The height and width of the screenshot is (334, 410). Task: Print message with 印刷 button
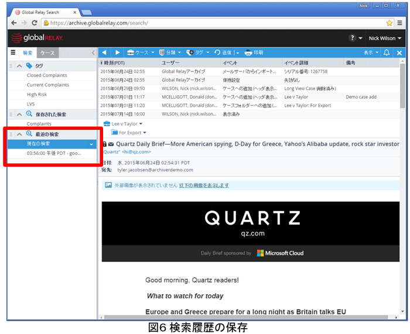(254, 53)
